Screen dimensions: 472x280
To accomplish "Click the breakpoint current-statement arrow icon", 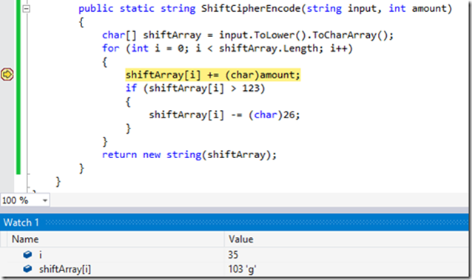I will [7, 75].
